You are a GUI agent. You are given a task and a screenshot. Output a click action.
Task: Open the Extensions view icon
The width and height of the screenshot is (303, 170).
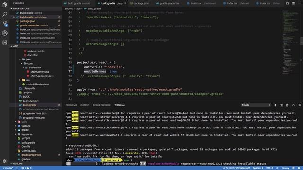pos(5,42)
